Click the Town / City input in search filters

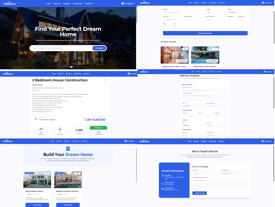click(x=173, y=20)
